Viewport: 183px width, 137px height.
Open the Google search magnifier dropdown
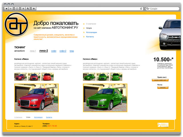[148, 9]
